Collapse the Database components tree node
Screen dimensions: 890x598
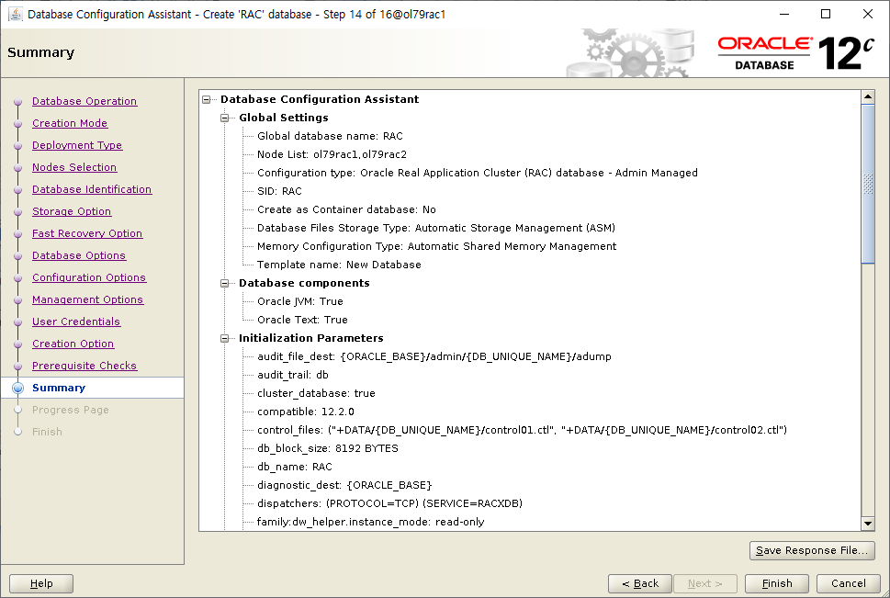coord(225,283)
